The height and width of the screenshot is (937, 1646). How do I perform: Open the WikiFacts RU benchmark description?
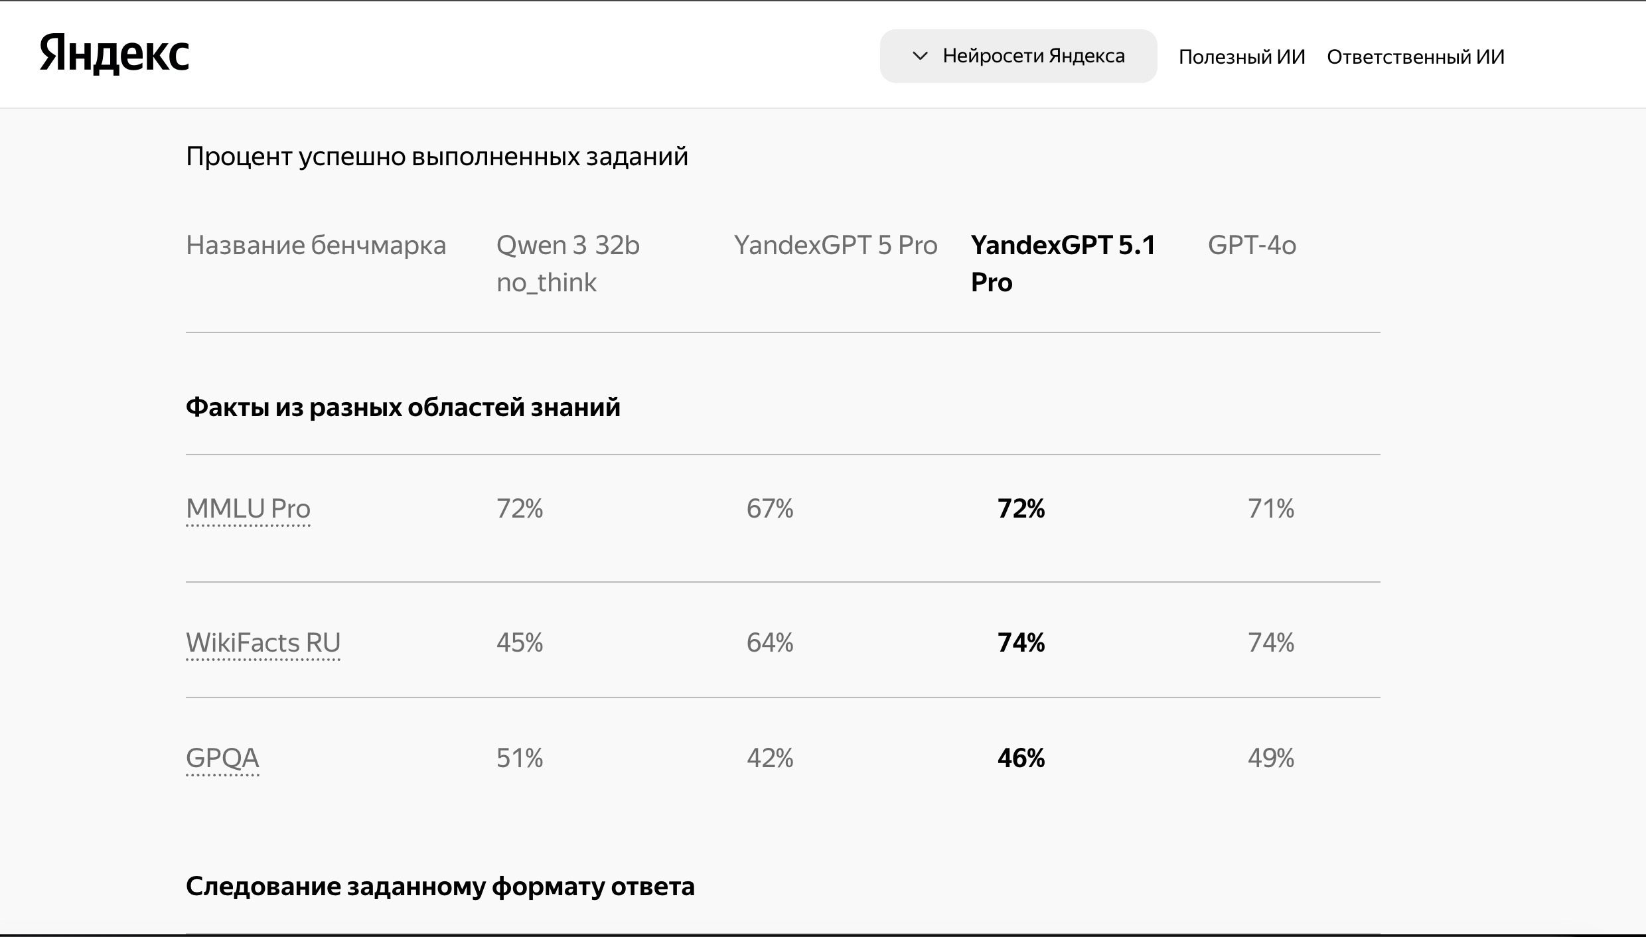pyautogui.click(x=263, y=643)
